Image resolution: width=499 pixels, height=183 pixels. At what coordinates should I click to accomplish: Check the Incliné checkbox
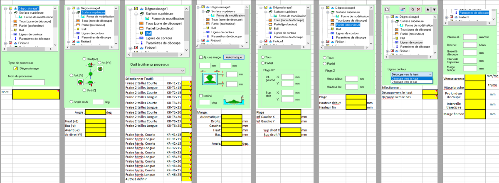[201, 96]
